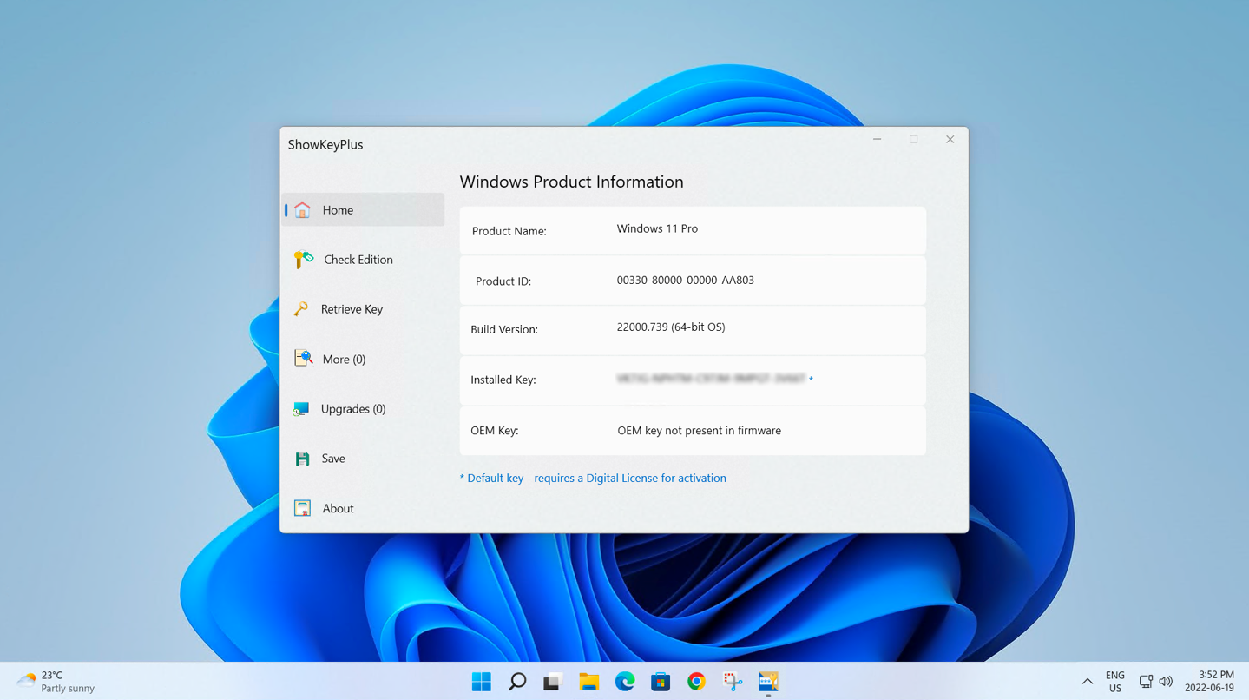Image resolution: width=1249 pixels, height=700 pixels.
Task: Open the About page
Action: click(338, 509)
